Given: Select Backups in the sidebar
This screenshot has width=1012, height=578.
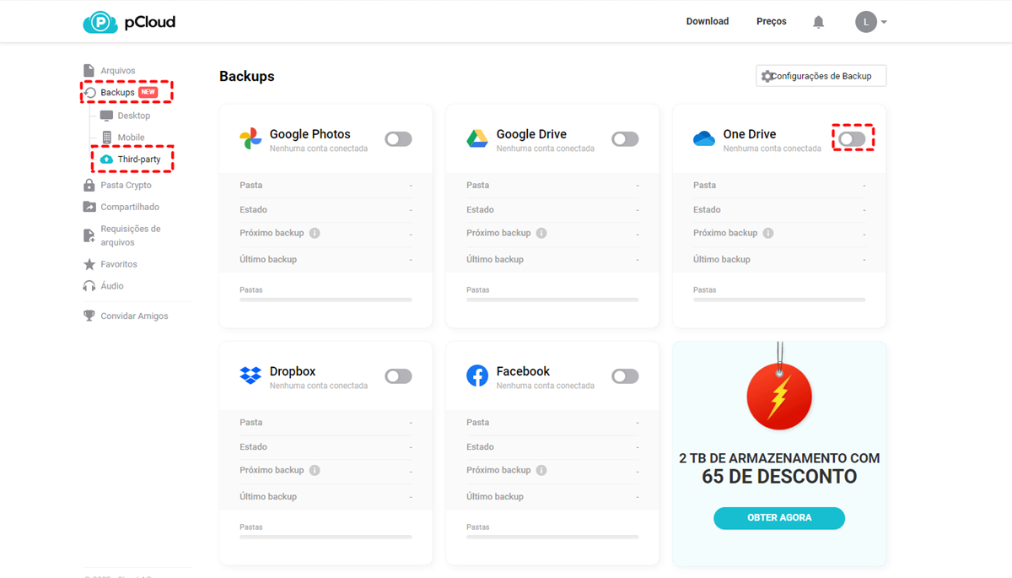Looking at the screenshot, I should coord(117,93).
